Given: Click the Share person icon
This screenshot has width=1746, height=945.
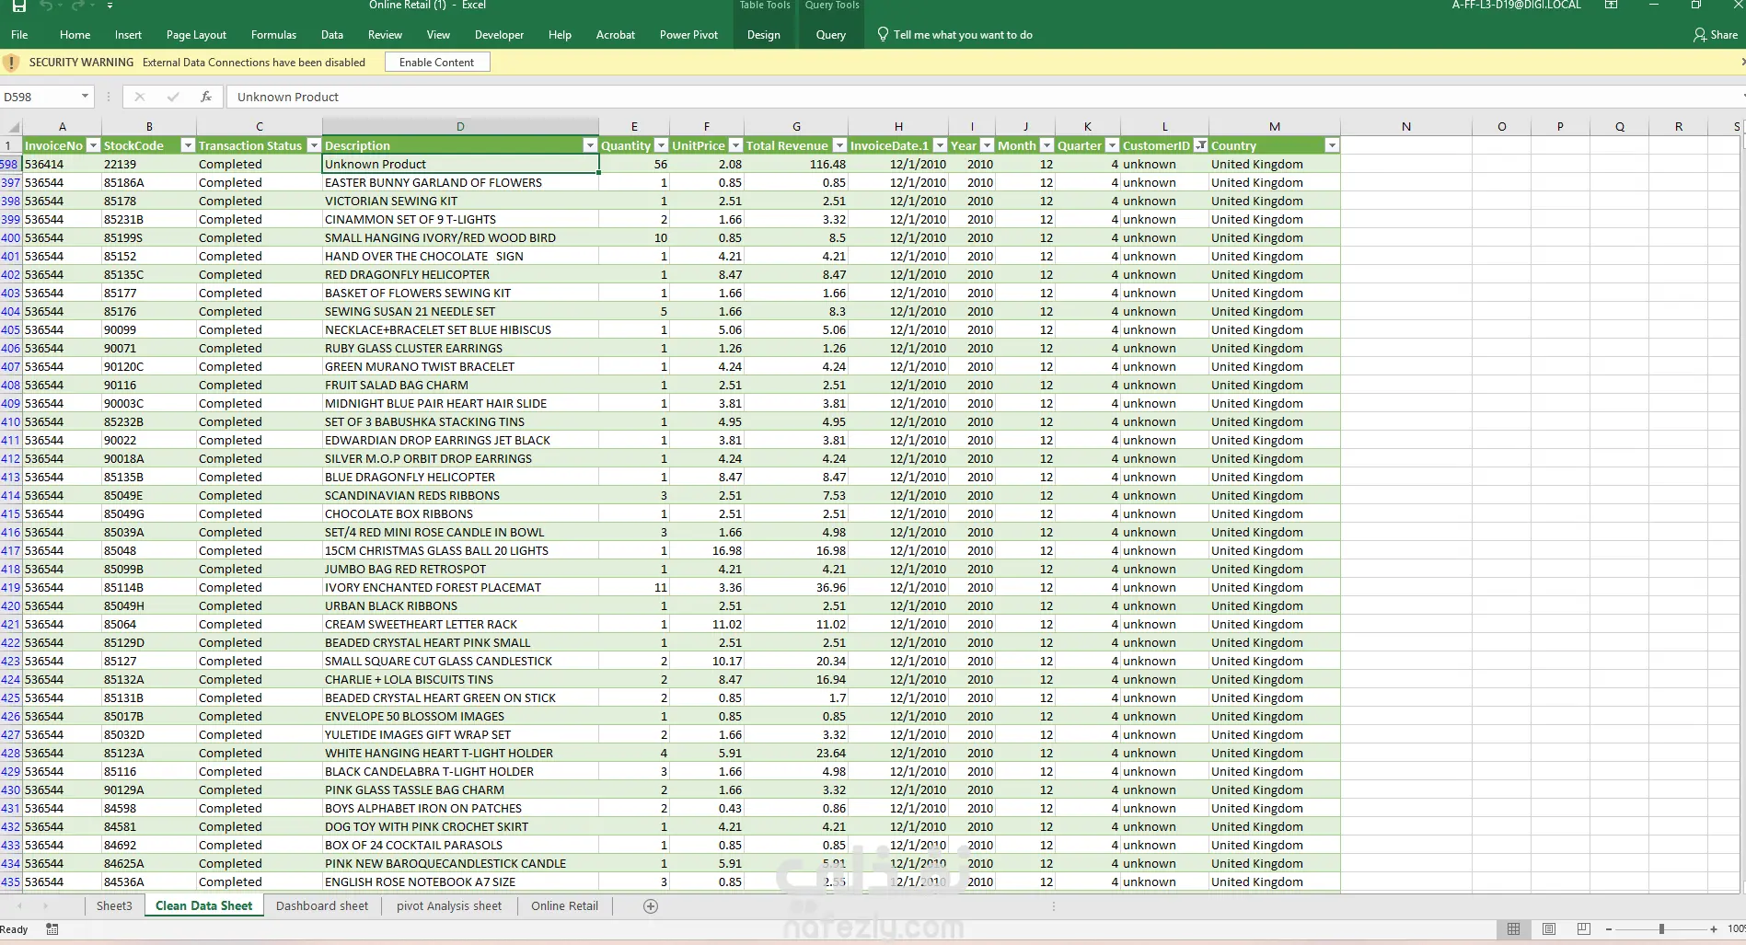Looking at the screenshot, I should click(x=1699, y=35).
